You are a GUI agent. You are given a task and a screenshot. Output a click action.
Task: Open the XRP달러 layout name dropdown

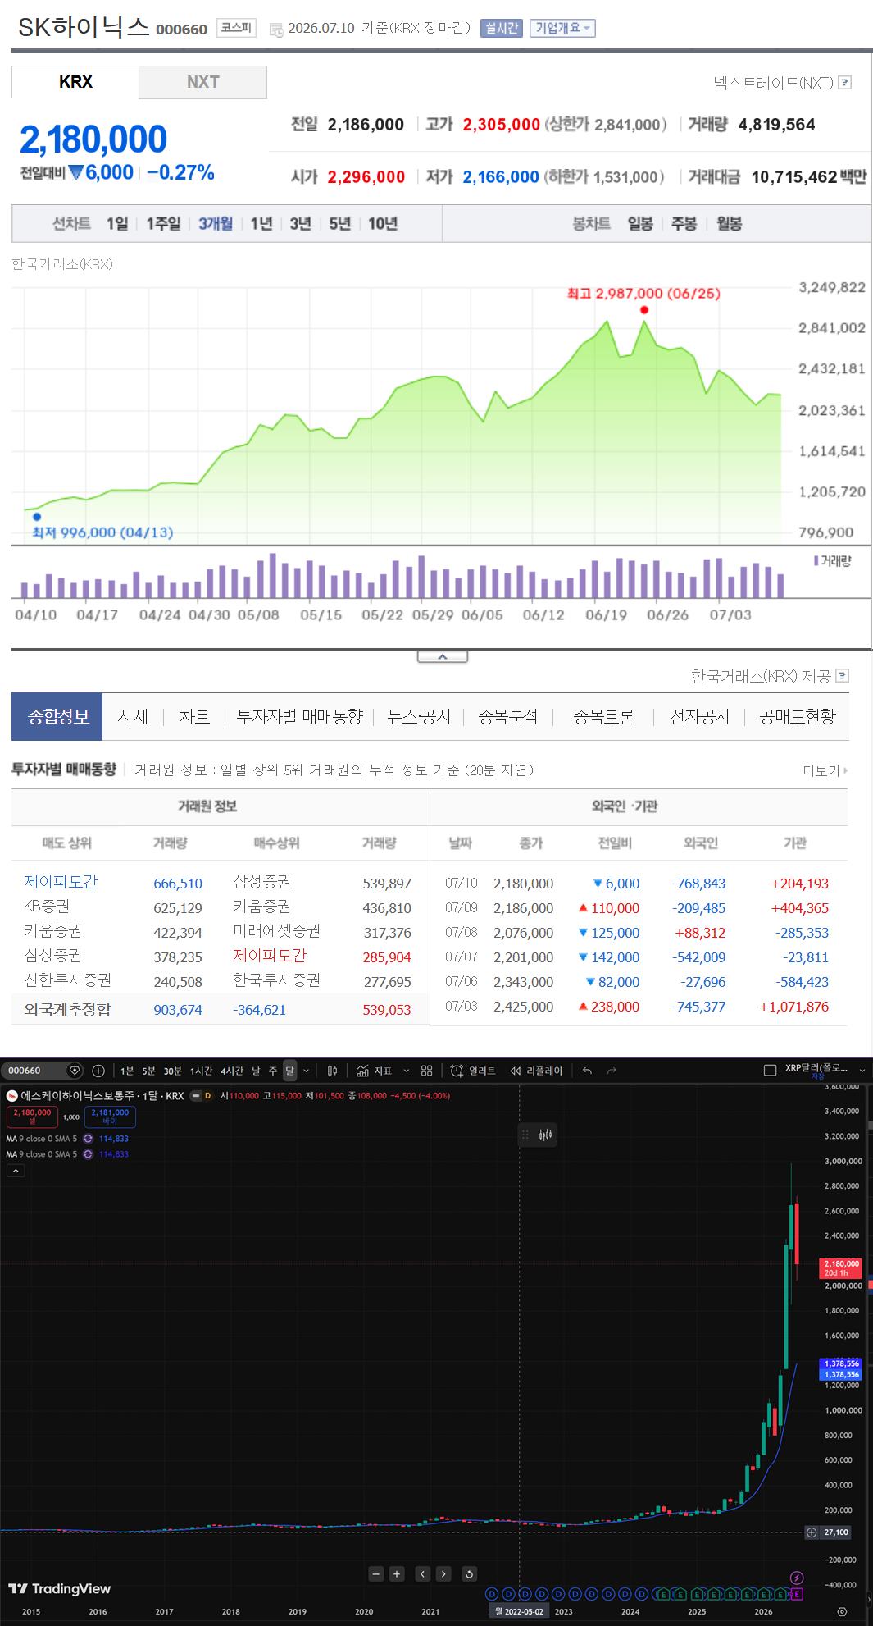pyautogui.click(x=862, y=1071)
